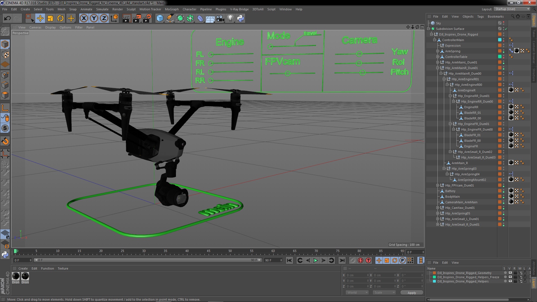The height and width of the screenshot is (302, 537).
Task: Collapse Hlp_ArmMainR_Dum01 in object tree
Action: pos(438,68)
